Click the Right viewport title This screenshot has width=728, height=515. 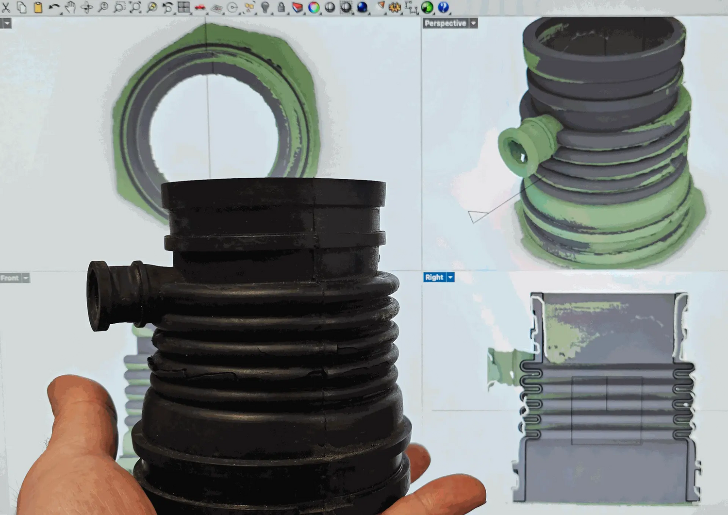[x=434, y=277]
